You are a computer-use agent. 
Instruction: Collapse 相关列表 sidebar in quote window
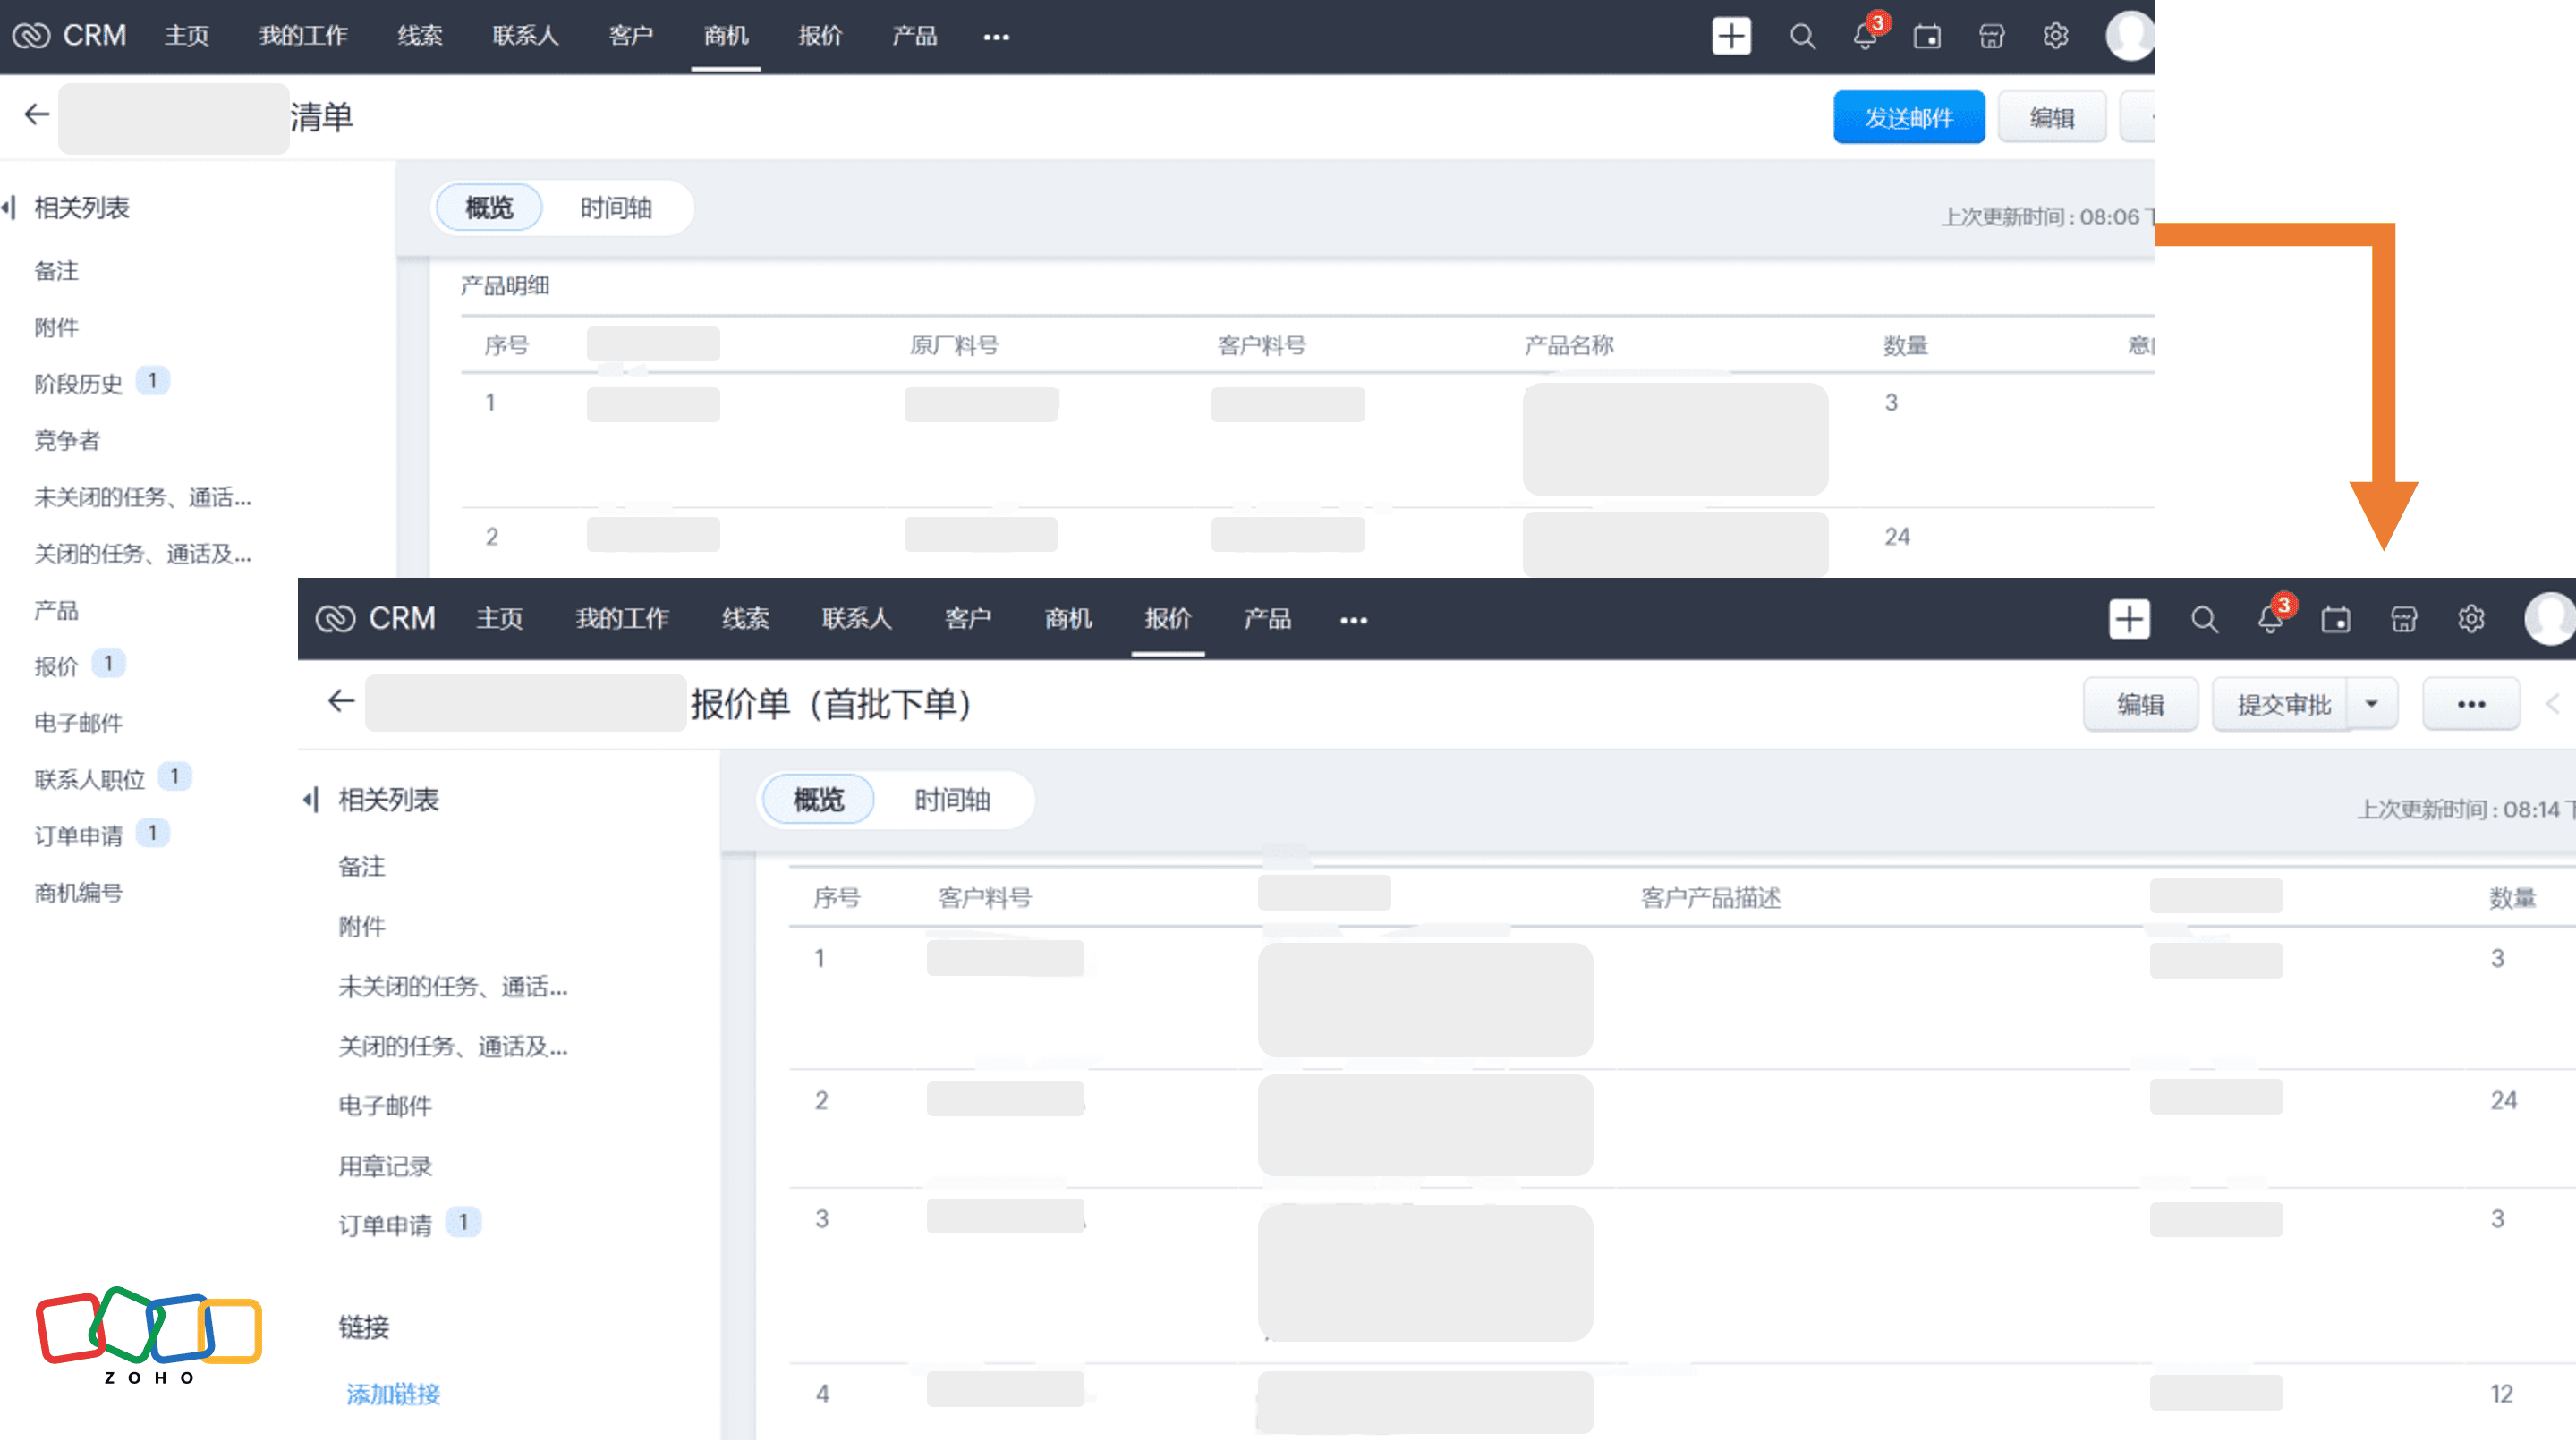(311, 800)
